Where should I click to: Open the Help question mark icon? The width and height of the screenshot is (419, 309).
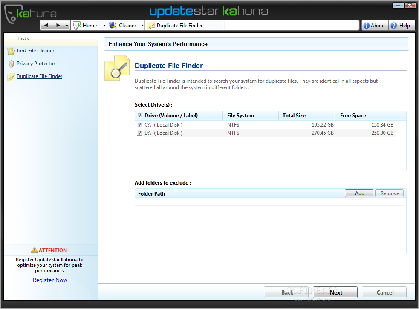tap(393, 26)
